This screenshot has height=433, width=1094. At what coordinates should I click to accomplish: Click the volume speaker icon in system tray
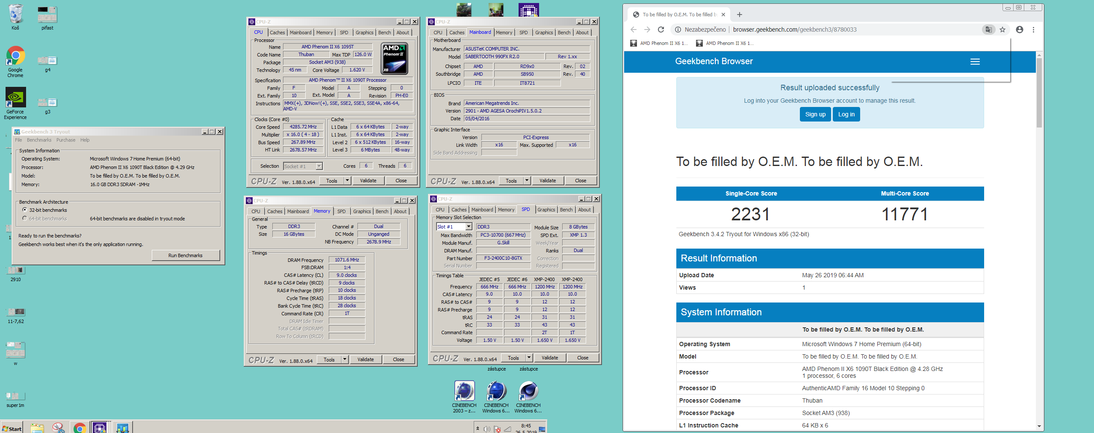coord(487,429)
